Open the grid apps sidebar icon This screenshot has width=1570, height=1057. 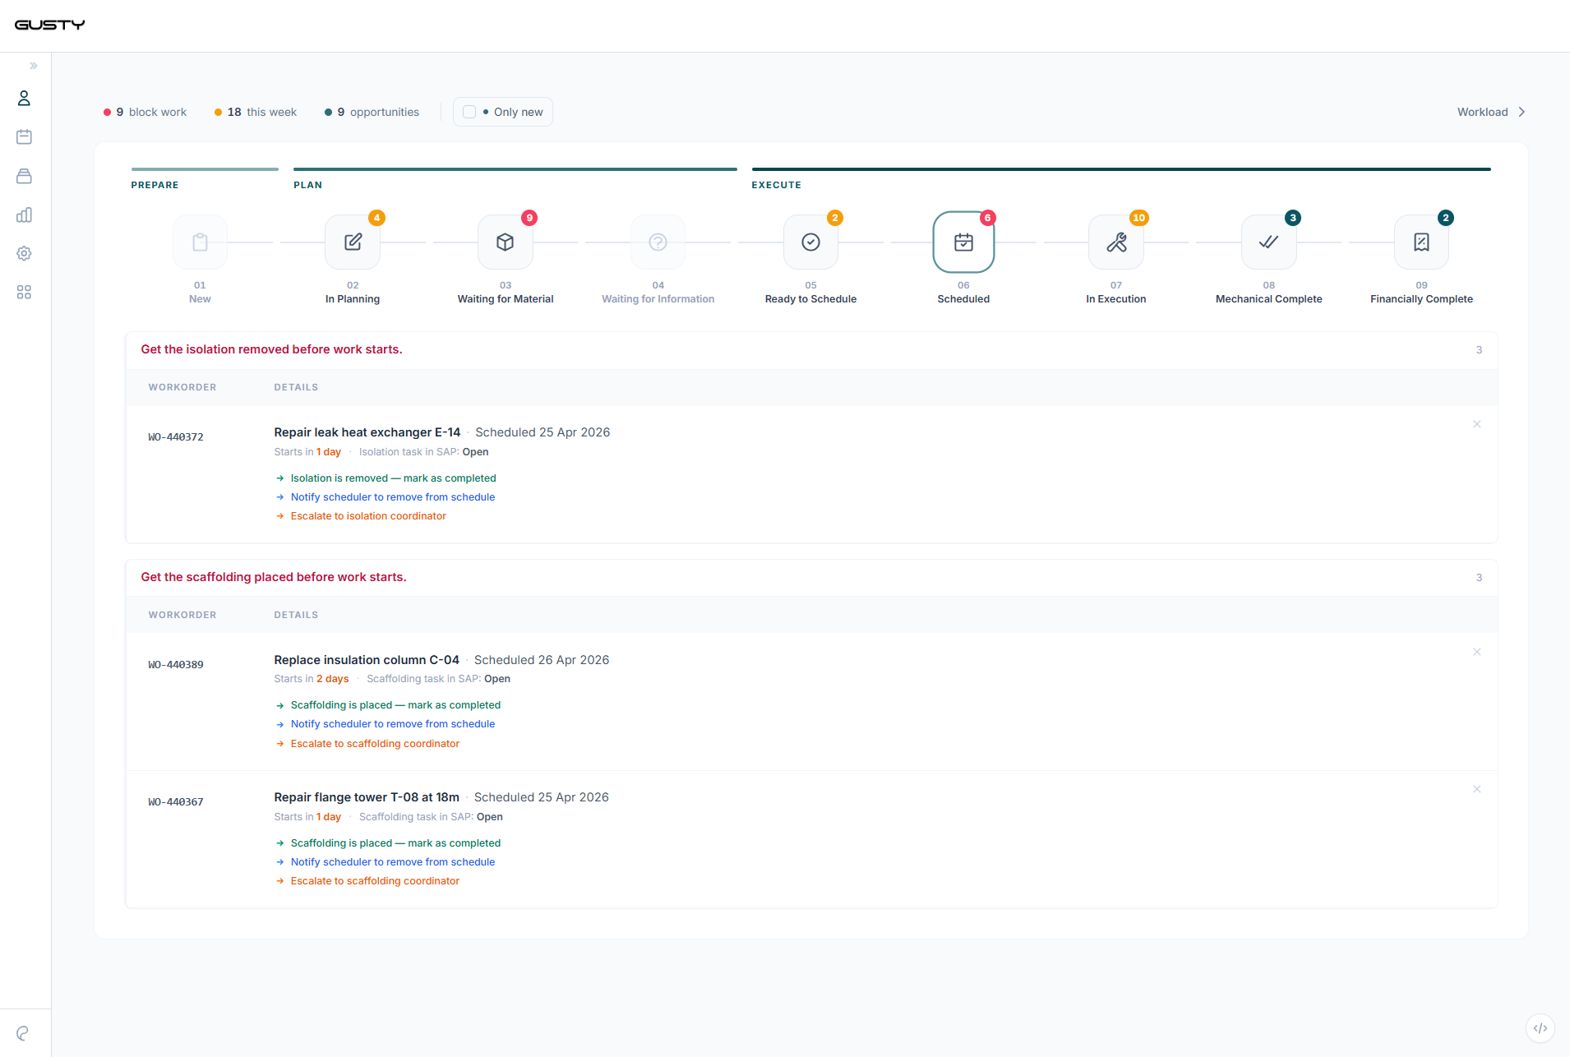coord(24,292)
